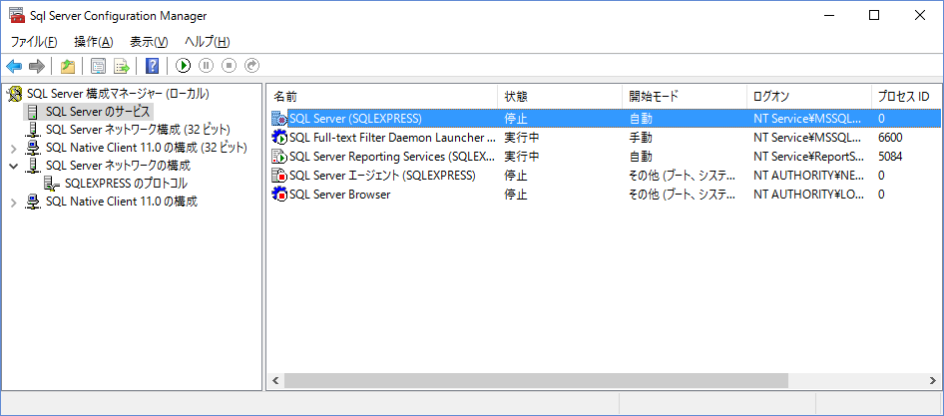944x416 pixels.
Task: Expand SQL Native Client 11.0 の構成 (32 ビット)
Action: tap(14, 148)
